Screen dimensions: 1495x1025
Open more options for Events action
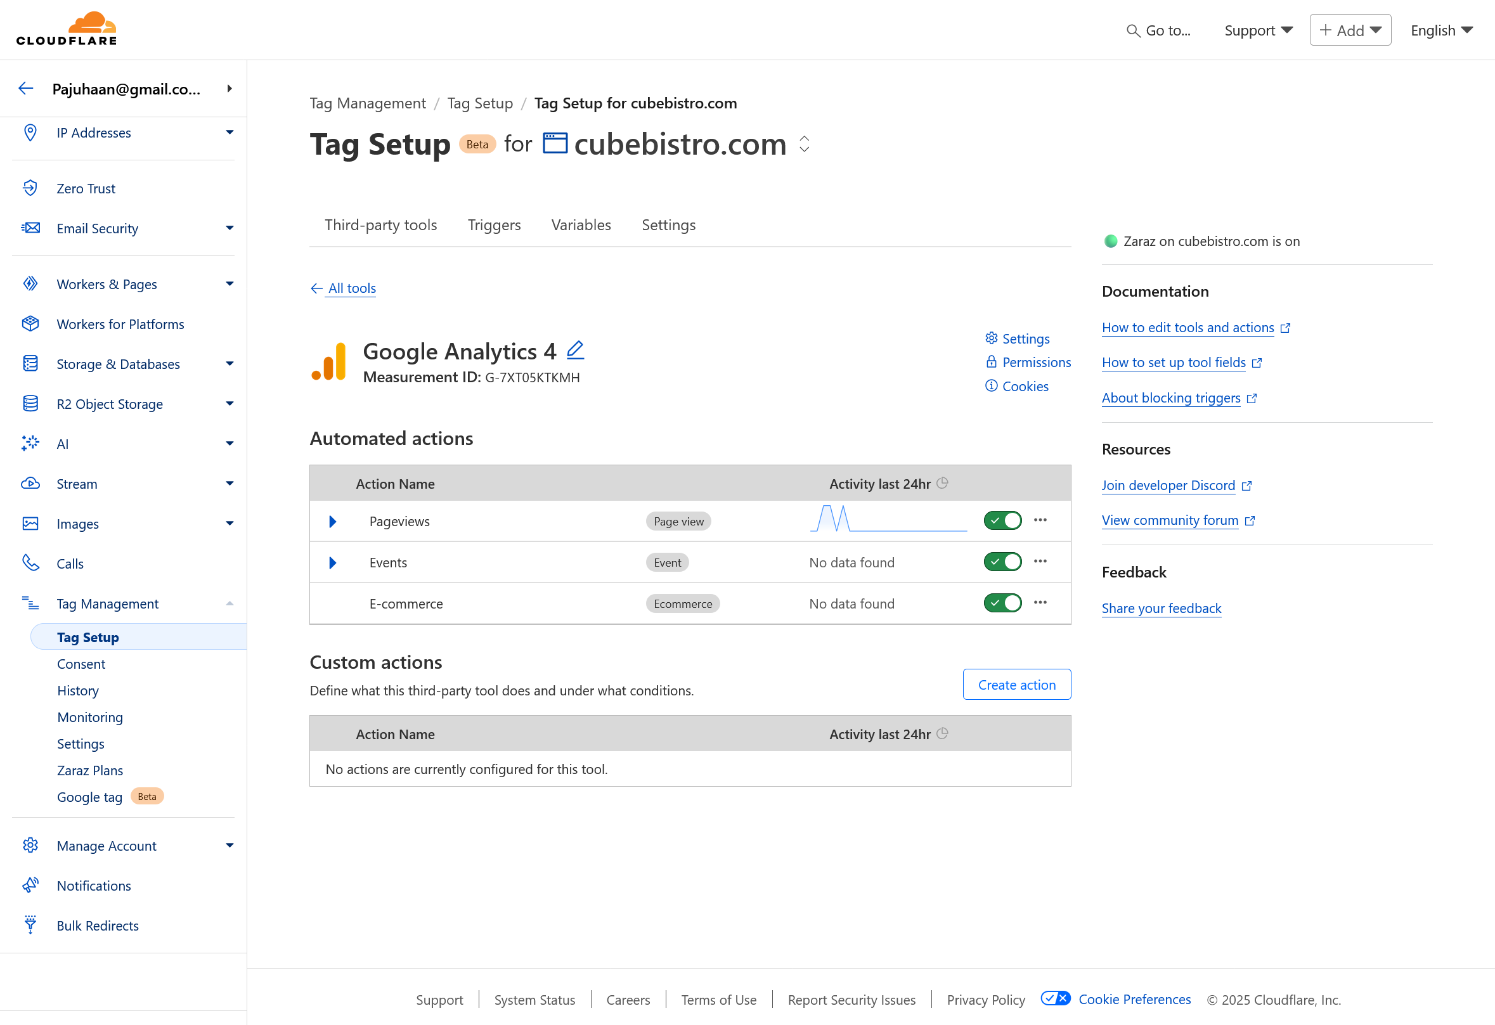point(1040,562)
